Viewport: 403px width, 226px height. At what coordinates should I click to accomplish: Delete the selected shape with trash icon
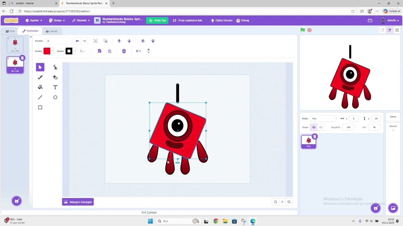tap(124, 51)
